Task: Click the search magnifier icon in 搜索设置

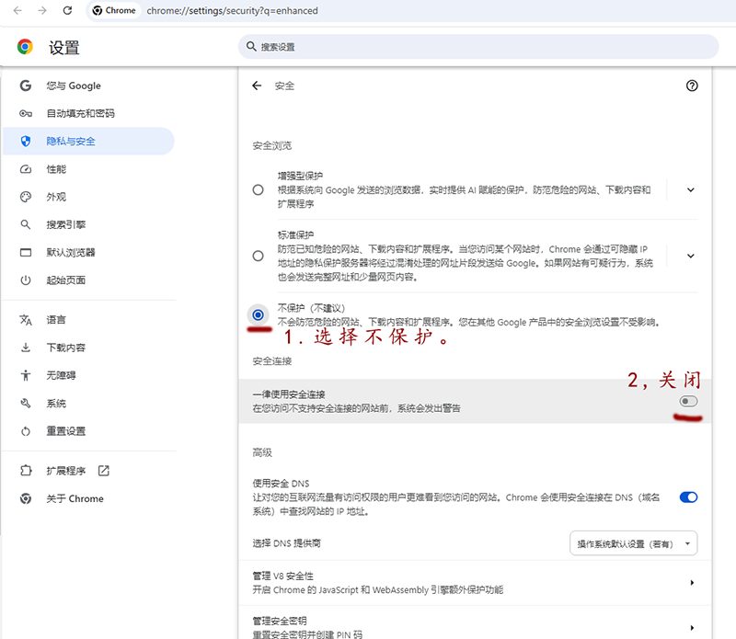Action: (250, 47)
